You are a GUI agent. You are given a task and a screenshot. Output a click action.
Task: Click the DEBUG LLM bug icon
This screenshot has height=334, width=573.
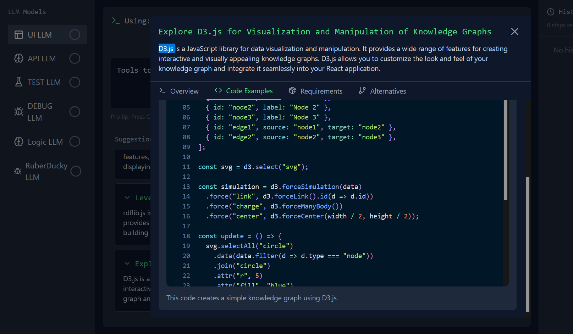[19, 112]
